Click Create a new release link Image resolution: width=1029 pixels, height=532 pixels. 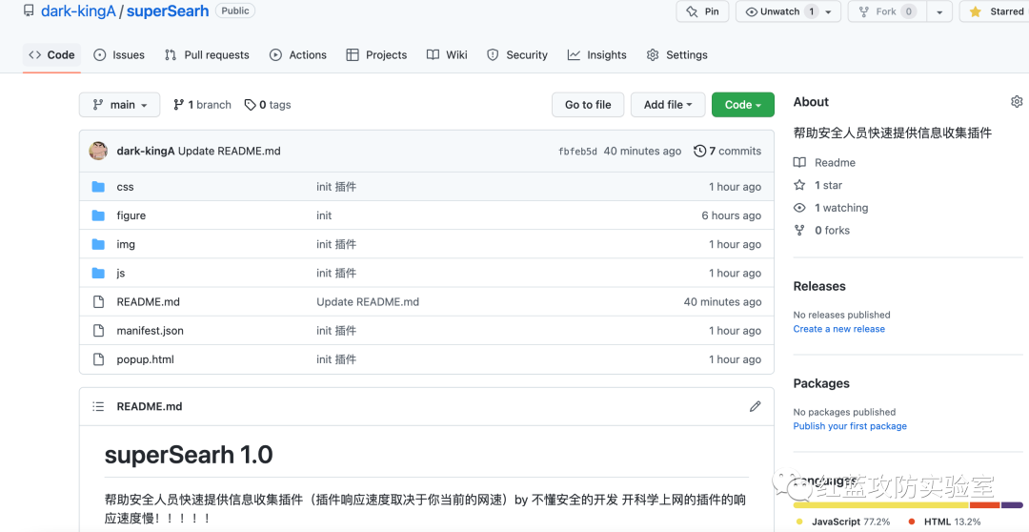point(838,329)
